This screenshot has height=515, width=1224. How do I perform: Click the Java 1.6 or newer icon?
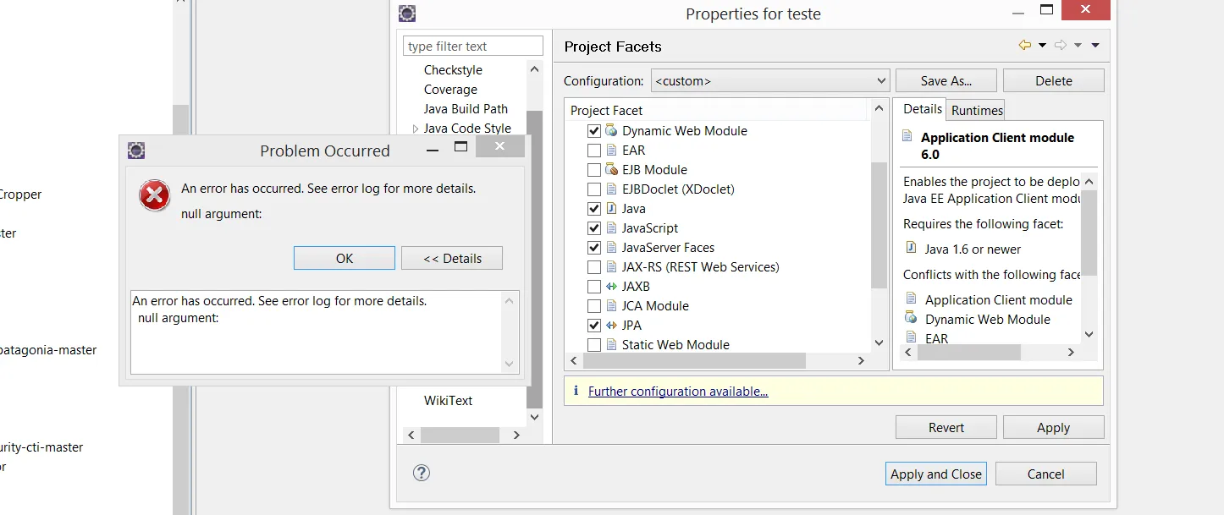click(911, 248)
